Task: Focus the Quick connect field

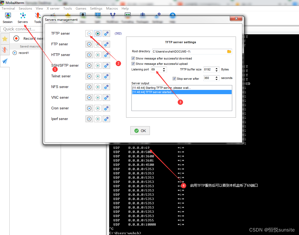Action: (22, 29)
